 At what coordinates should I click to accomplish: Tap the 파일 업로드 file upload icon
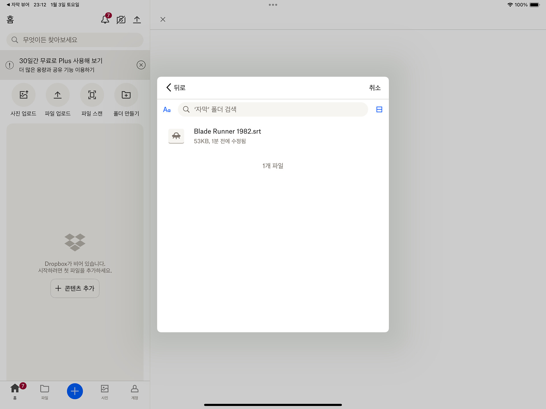[x=58, y=95]
